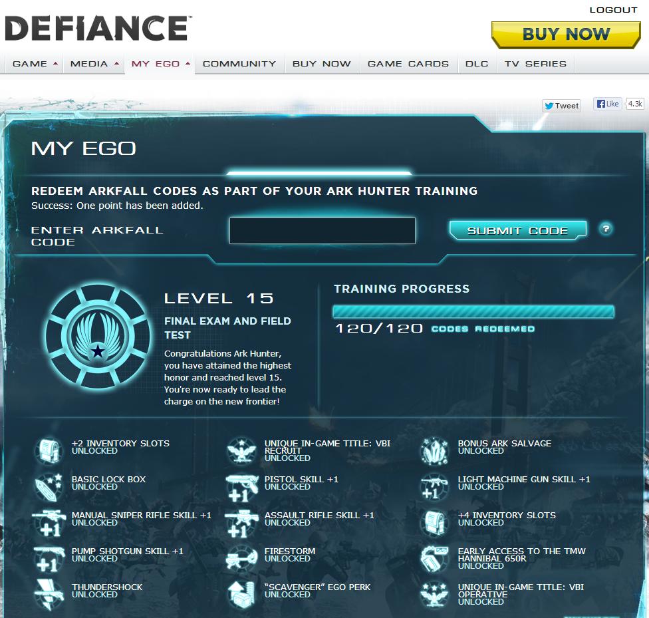This screenshot has width=649, height=618.
Task: Click the LOGOUT link
Action: [x=613, y=10]
